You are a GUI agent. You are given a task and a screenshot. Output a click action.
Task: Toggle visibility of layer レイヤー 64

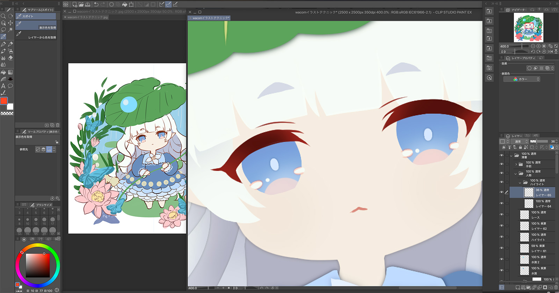pos(502,203)
